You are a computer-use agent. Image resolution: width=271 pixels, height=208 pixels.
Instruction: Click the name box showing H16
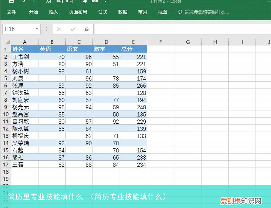(x=19, y=29)
